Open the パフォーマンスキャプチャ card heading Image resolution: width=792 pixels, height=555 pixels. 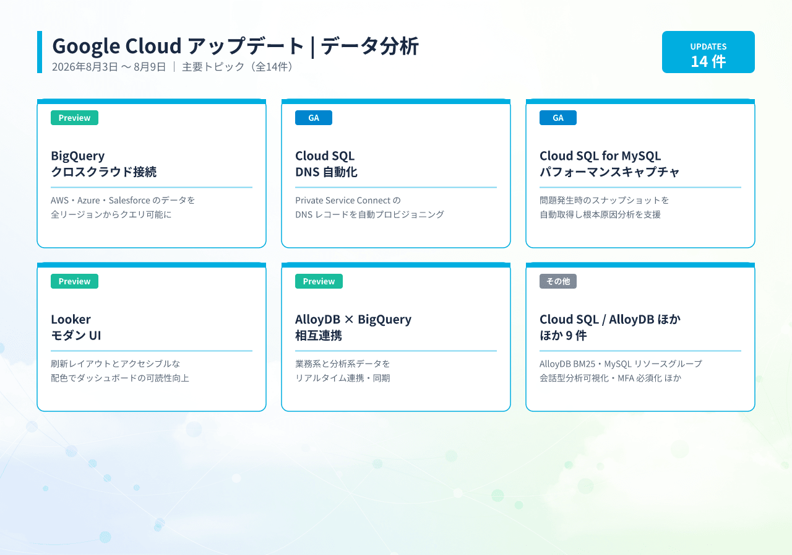pos(609,164)
